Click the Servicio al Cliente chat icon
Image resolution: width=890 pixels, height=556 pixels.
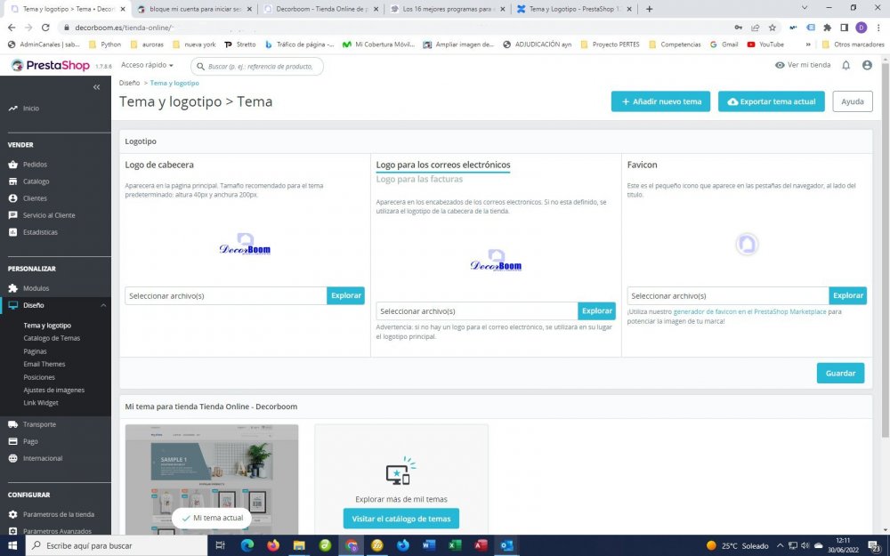pos(13,215)
